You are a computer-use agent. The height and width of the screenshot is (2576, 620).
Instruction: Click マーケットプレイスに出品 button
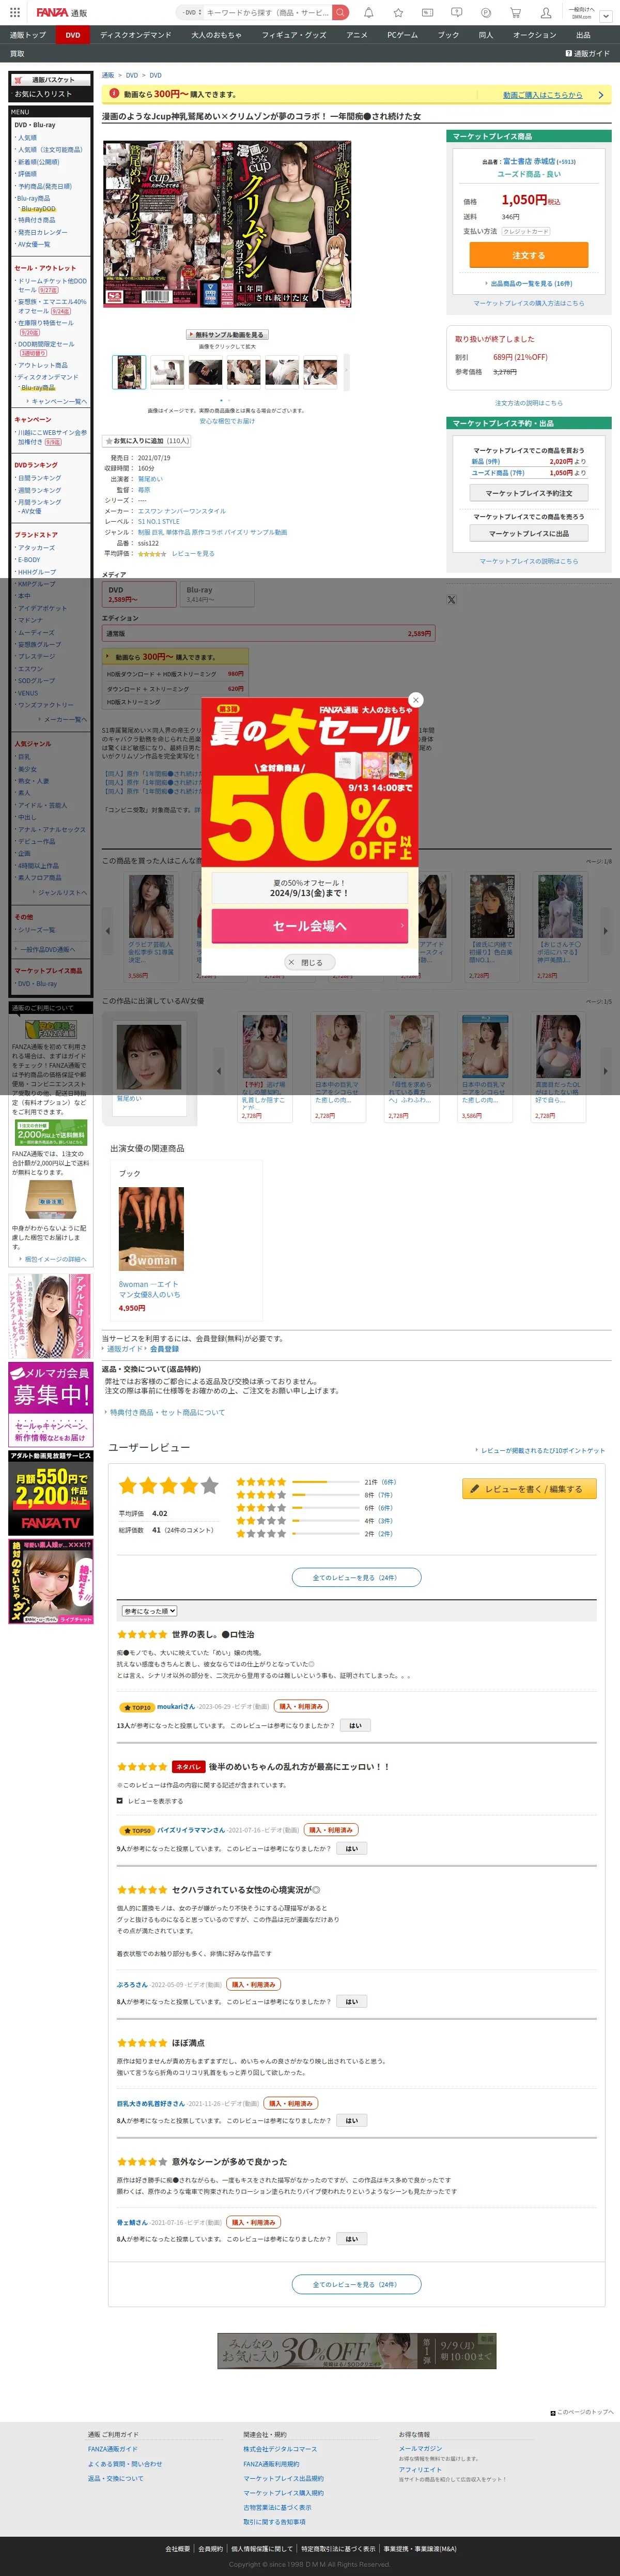(x=529, y=534)
